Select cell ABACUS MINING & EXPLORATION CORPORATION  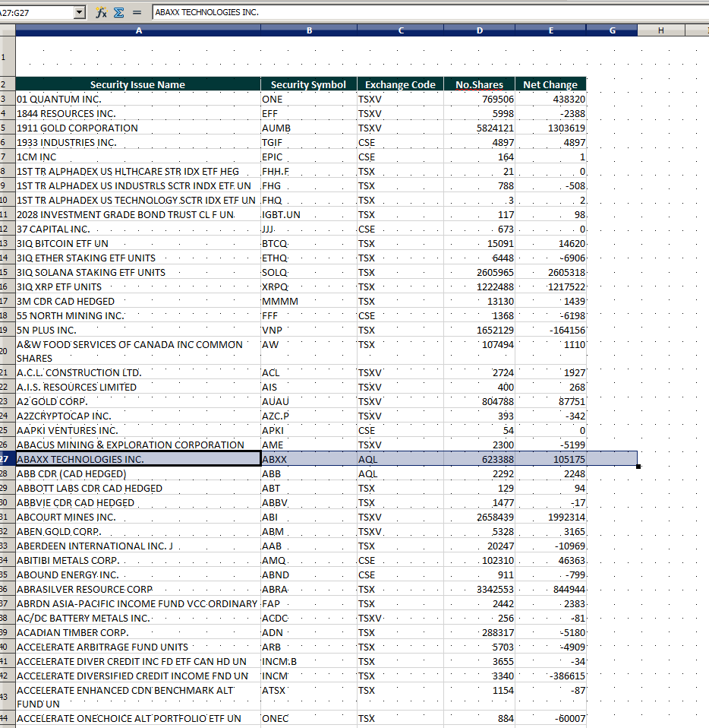coord(138,445)
